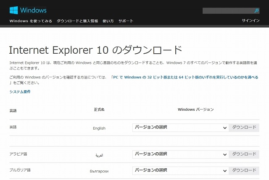
Task: Open the '使い方' menu
Action: click(x=108, y=21)
